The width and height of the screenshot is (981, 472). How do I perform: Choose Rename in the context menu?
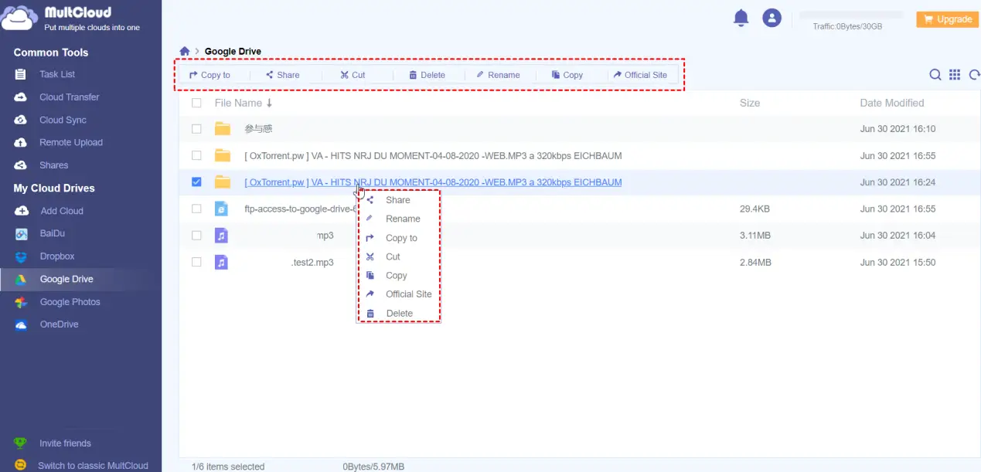pyautogui.click(x=403, y=219)
